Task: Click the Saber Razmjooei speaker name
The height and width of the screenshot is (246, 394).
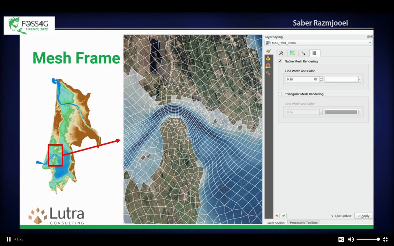Action: tap(320, 23)
